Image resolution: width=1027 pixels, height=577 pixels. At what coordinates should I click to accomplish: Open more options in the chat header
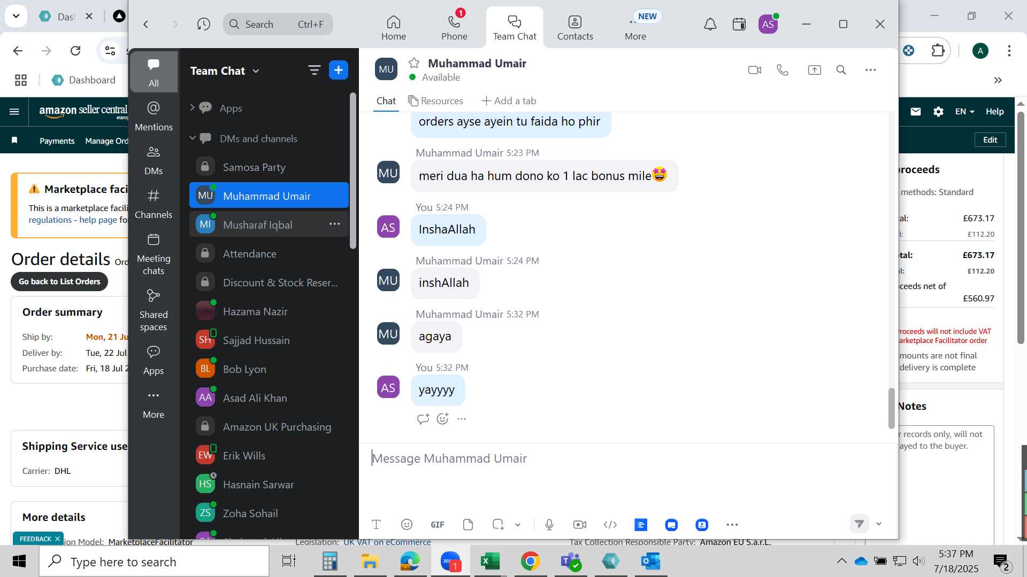(871, 70)
